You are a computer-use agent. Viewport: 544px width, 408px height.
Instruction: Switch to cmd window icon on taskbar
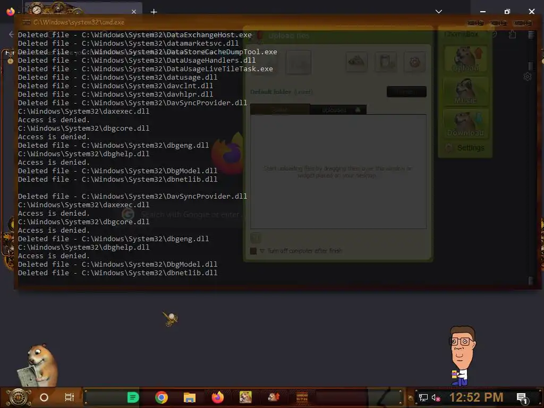(302, 397)
